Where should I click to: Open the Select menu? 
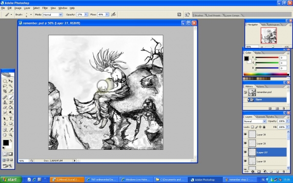pyautogui.click(x=36, y=8)
